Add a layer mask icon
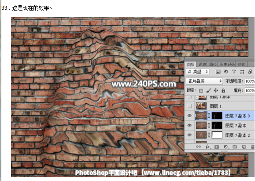255x181 pixels. pyautogui.click(x=217, y=147)
